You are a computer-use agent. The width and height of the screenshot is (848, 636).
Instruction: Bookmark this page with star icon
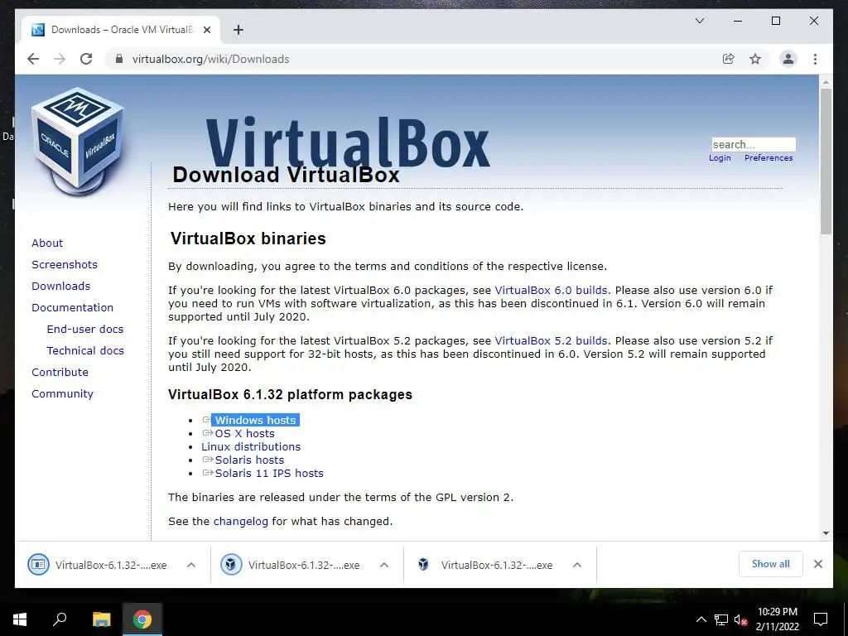point(755,59)
